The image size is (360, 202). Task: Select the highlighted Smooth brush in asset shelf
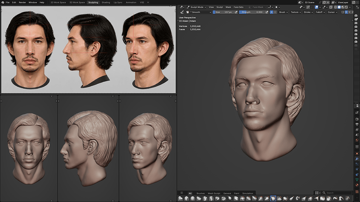point(273,198)
